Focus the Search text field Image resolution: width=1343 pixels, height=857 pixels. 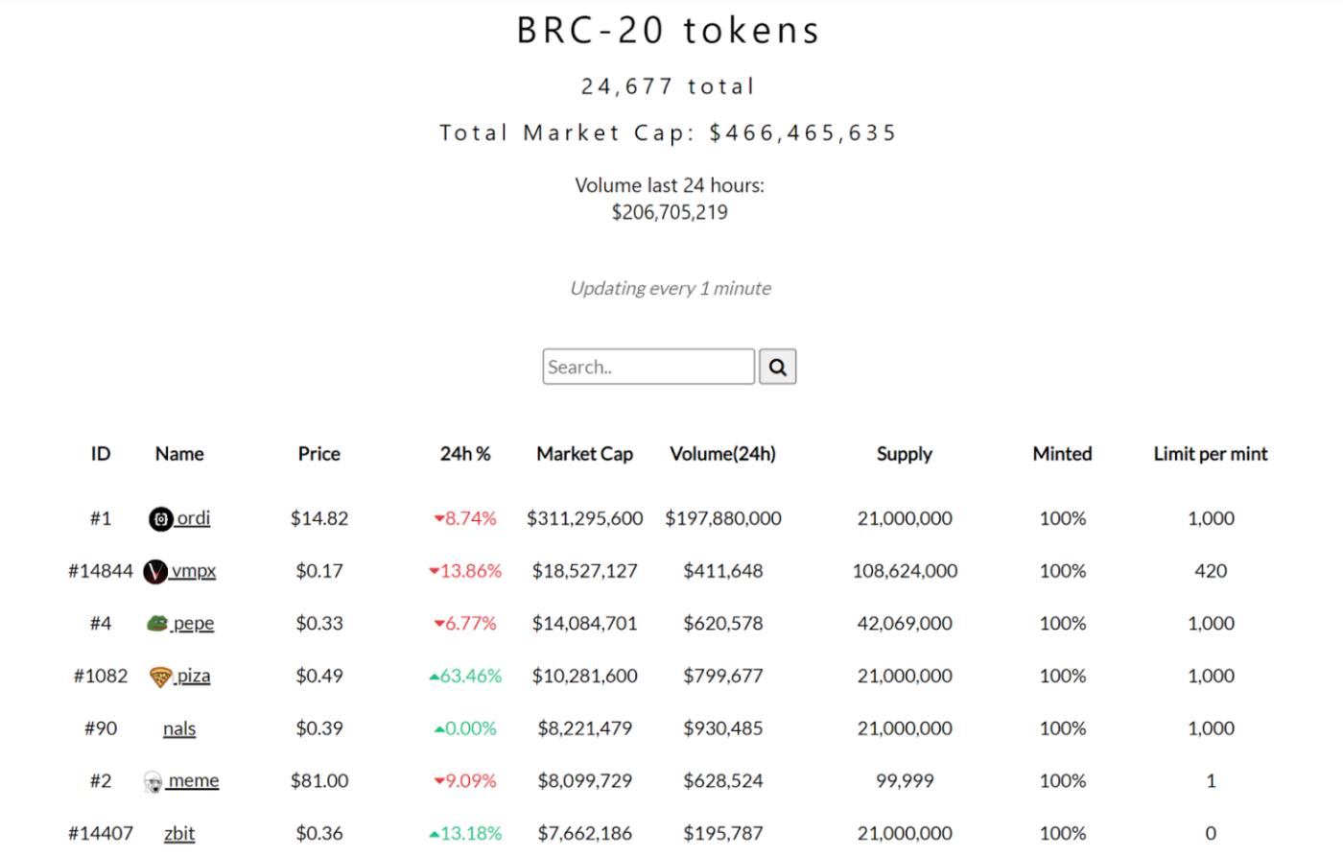[x=648, y=367]
